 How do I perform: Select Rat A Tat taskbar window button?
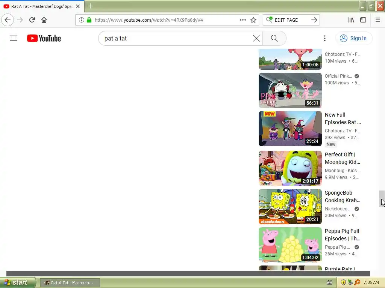[x=70, y=283]
